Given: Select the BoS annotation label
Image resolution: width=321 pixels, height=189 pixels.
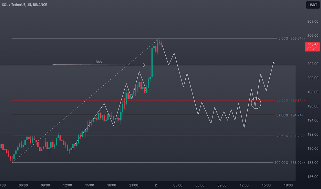Looking at the screenshot, I should point(99,62).
